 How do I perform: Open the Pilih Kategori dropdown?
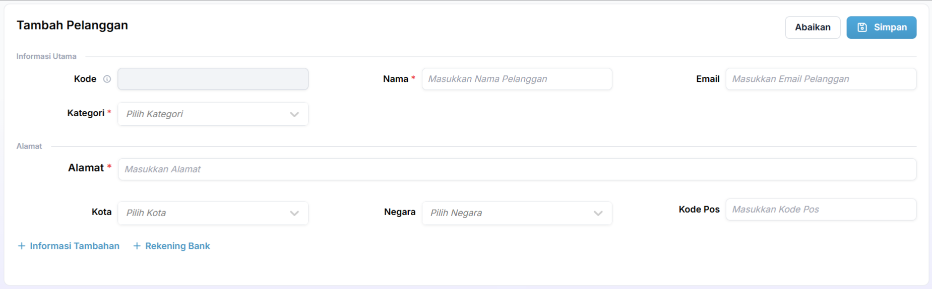pyautogui.click(x=213, y=114)
